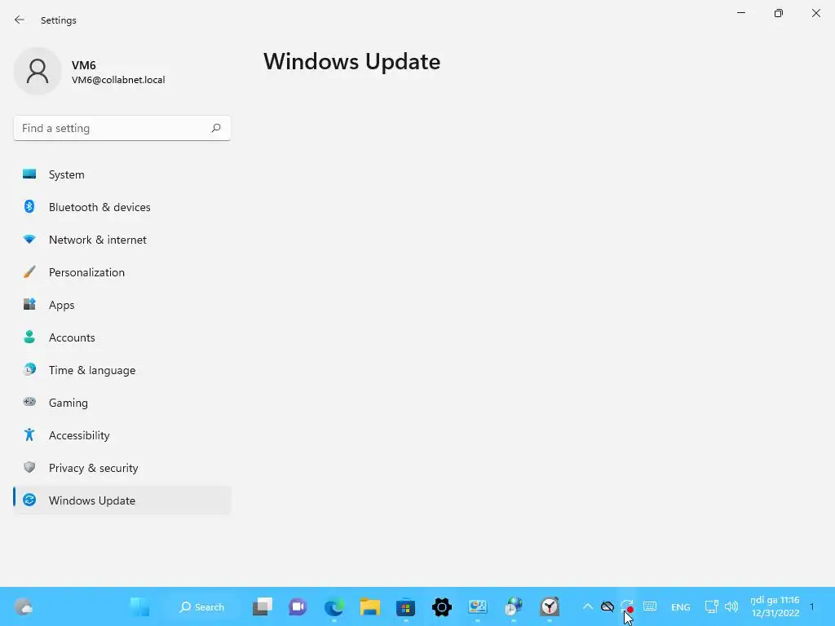Image resolution: width=835 pixels, height=626 pixels.
Task: Click VM6@collabnet.local account email
Action: coord(118,80)
